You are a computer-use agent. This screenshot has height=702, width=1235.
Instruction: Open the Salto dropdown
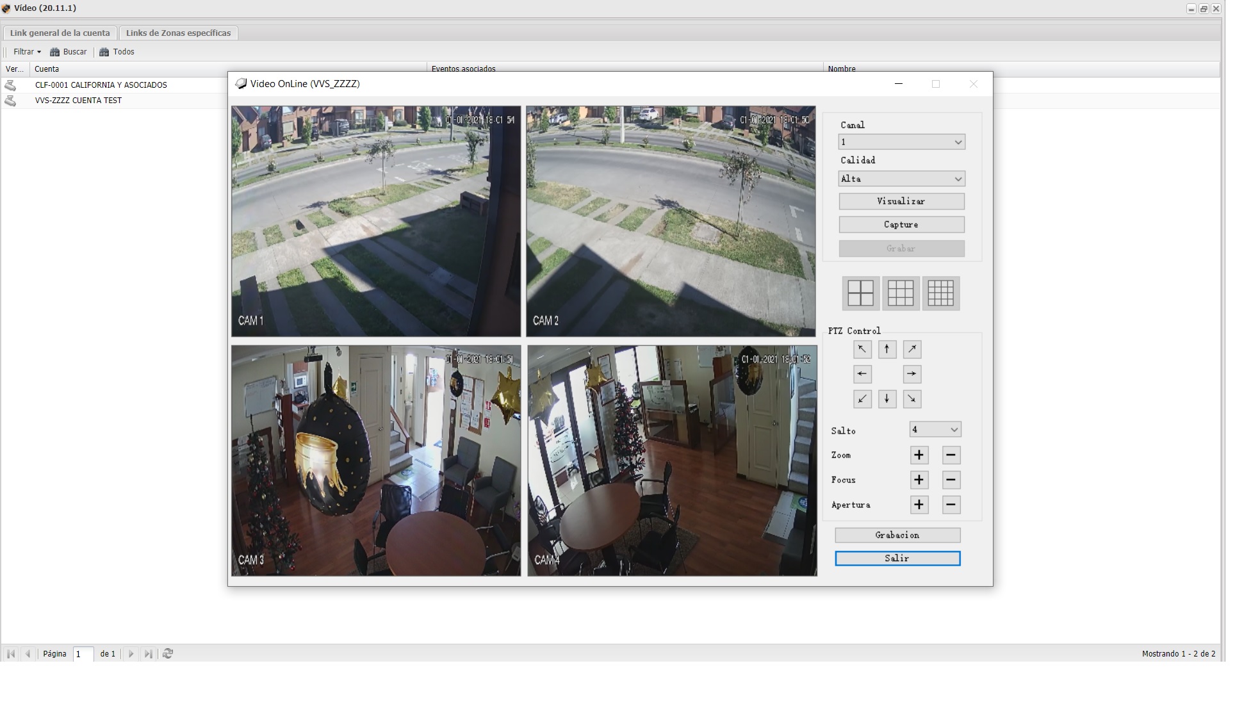[x=935, y=430]
